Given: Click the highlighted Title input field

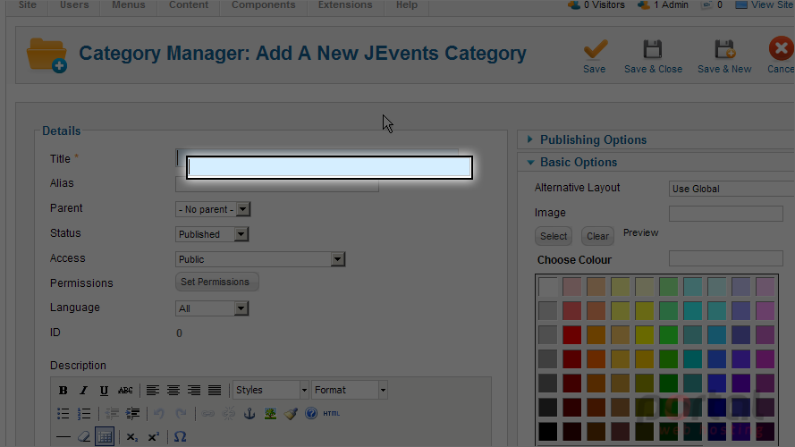Looking at the screenshot, I should 330,167.
